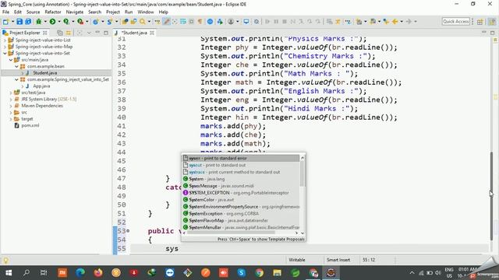Screen dimensions: 499x280
Task: Open the Window menu
Action: tap(146, 12)
